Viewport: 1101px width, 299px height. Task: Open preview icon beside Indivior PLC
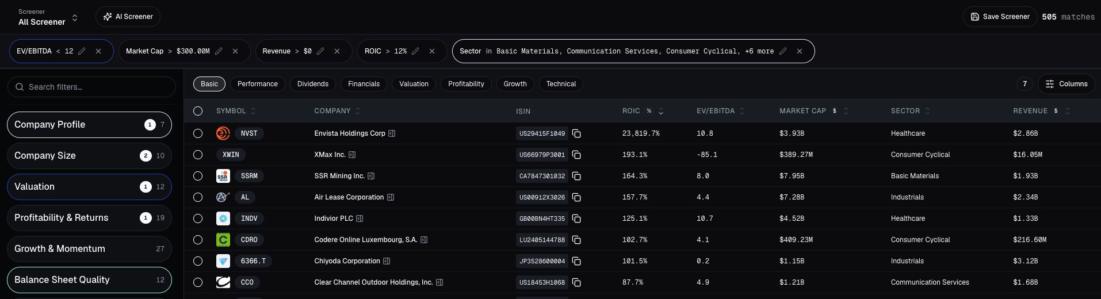(360, 218)
